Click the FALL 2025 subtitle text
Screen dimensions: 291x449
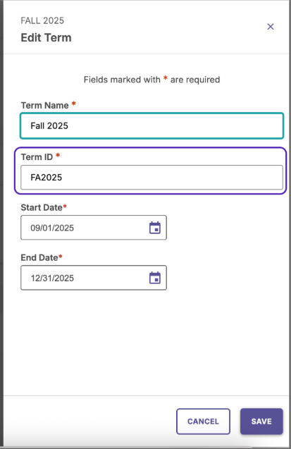point(42,20)
